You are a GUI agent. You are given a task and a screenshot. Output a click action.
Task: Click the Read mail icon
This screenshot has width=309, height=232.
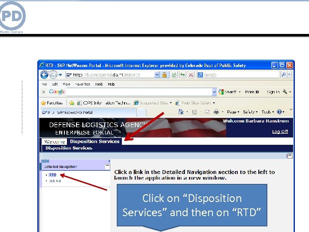(207, 112)
